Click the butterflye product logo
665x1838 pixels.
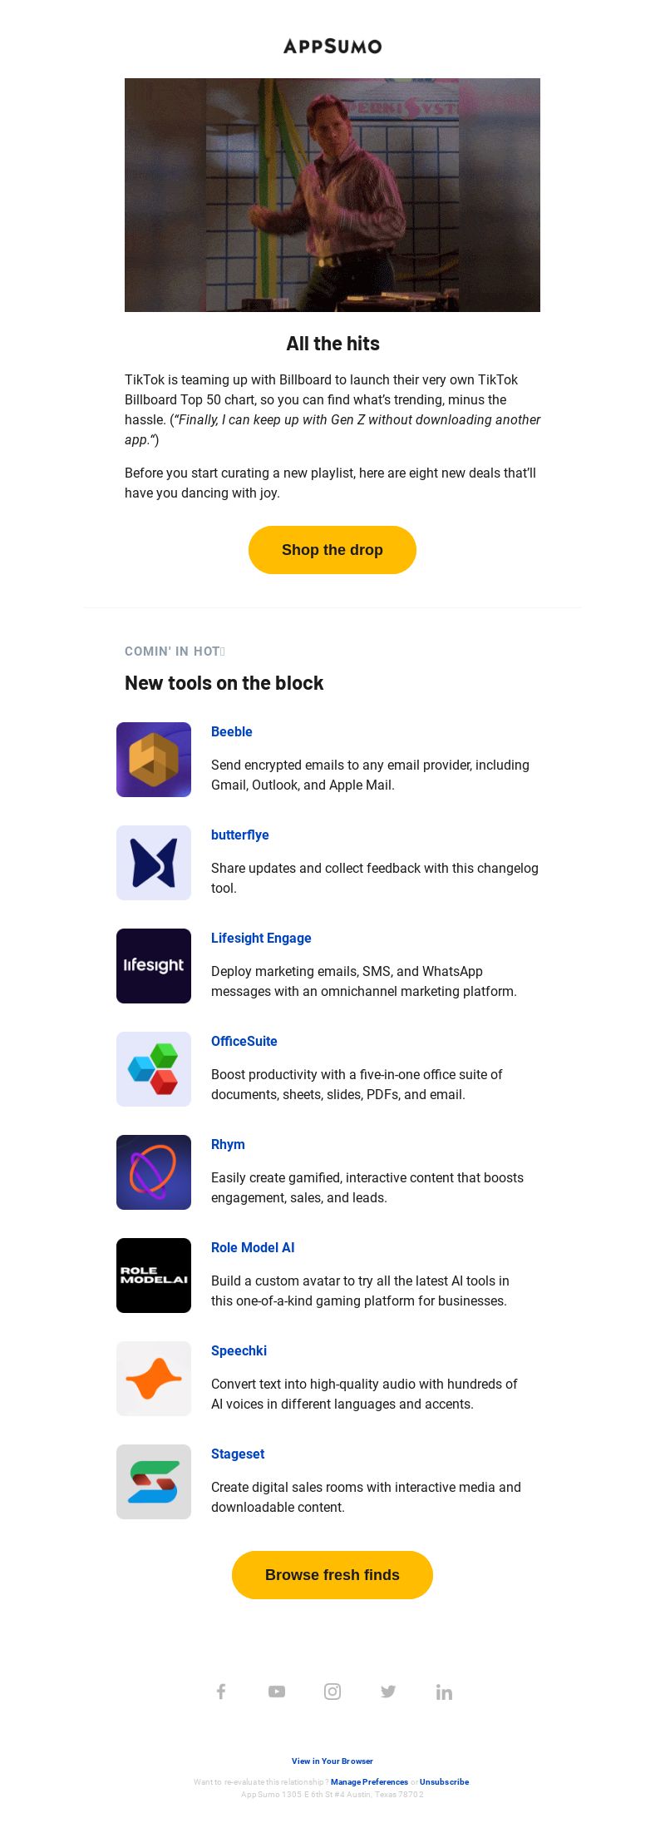(154, 863)
